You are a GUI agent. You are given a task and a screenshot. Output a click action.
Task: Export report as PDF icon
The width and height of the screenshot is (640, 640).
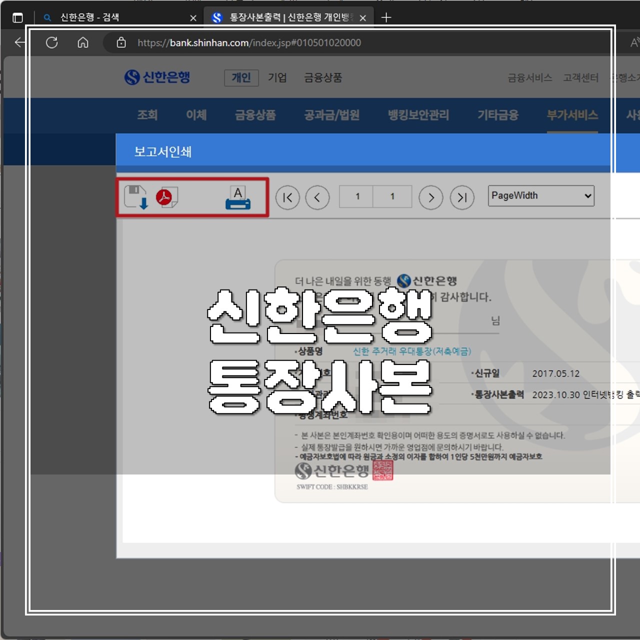(x=166, y=197)
